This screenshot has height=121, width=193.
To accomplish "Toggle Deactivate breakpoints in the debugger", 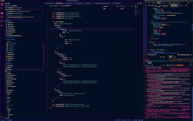I will tap(161, 57).
